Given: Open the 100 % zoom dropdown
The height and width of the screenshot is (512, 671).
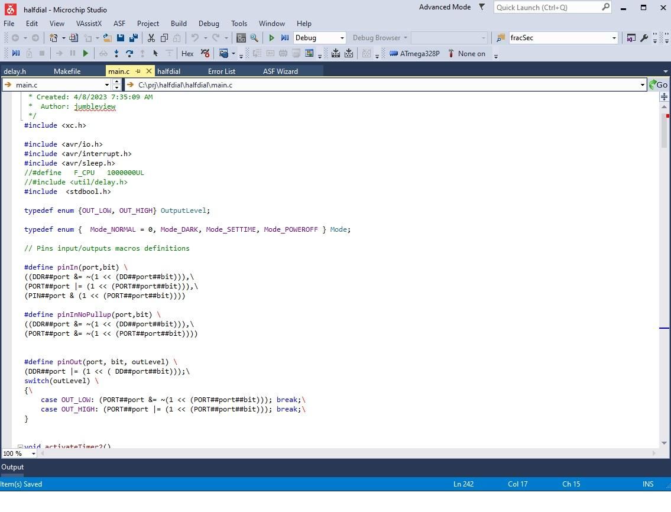Looking at the screenshot, I should click(x=33, y=453).
